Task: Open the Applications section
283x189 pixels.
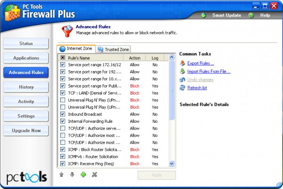Action: (x=26, y=58)
